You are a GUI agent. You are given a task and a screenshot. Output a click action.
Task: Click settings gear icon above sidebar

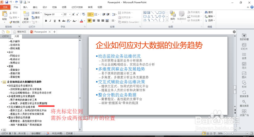click(234, 32)
